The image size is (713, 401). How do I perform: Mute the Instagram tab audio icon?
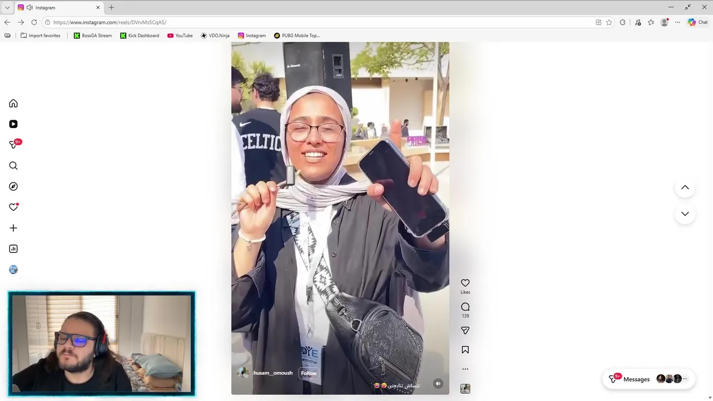coord(30,8)
